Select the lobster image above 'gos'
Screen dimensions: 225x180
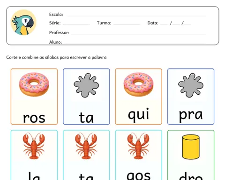pos(138,146)
